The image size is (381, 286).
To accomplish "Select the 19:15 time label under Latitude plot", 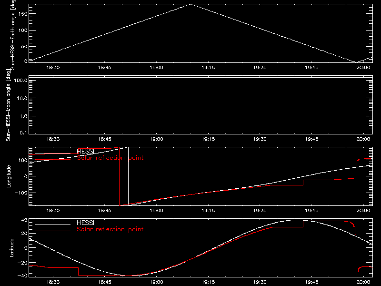I will click(x=208, y=282).
